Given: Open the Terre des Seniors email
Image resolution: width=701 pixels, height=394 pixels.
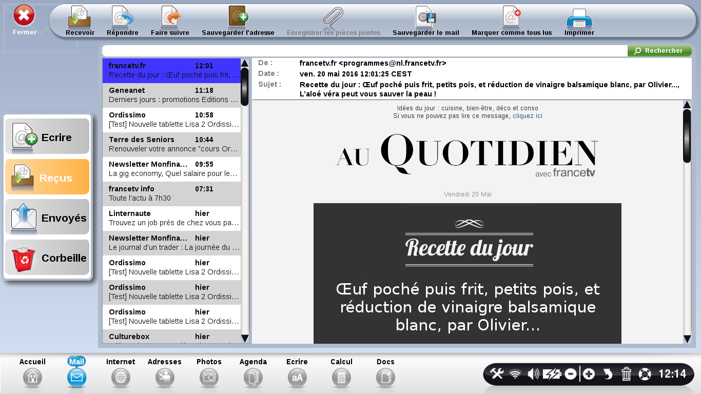Looking at the screenshot, I should [171, 145].
